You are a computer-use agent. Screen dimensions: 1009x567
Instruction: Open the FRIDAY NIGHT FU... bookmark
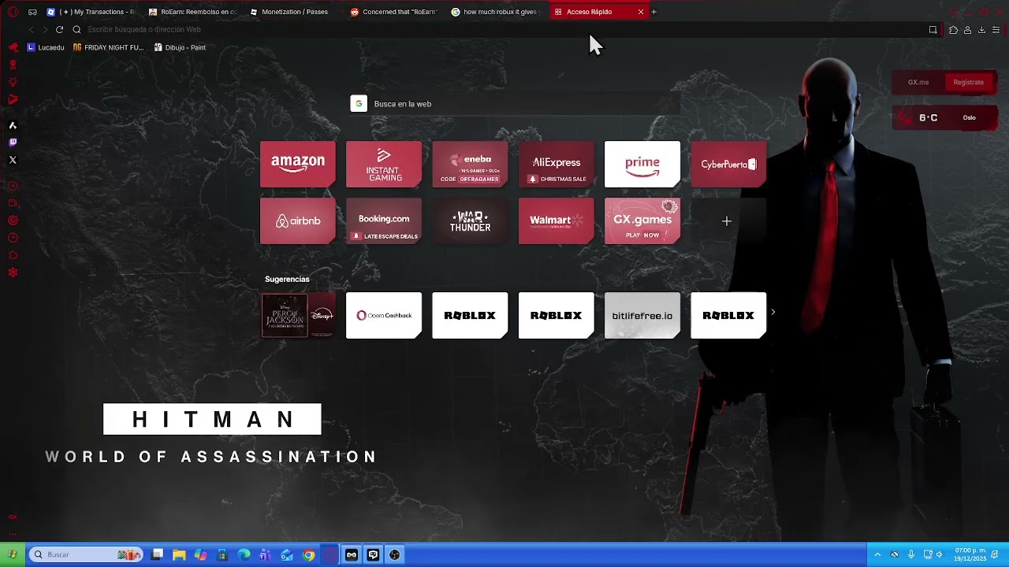coord(108,47)
